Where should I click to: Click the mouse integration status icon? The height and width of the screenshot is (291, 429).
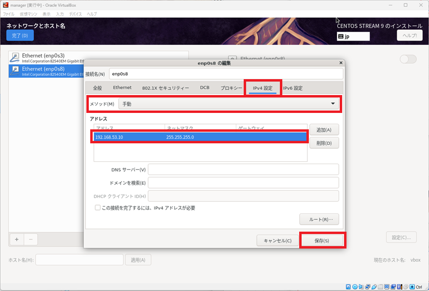point(406,287)
